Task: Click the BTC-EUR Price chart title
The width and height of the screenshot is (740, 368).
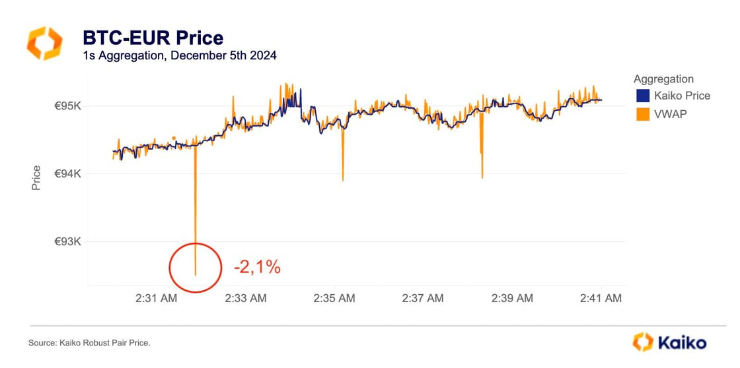Action: click(153, 38)
